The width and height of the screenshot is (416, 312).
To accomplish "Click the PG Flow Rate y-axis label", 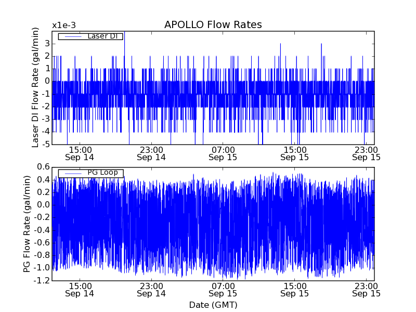I will point(27,224).
